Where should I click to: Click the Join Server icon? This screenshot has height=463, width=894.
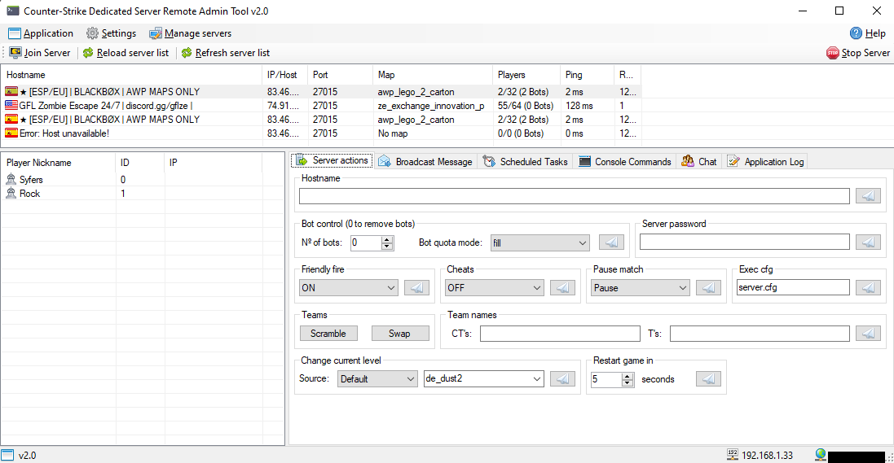[x=15, y=53]
